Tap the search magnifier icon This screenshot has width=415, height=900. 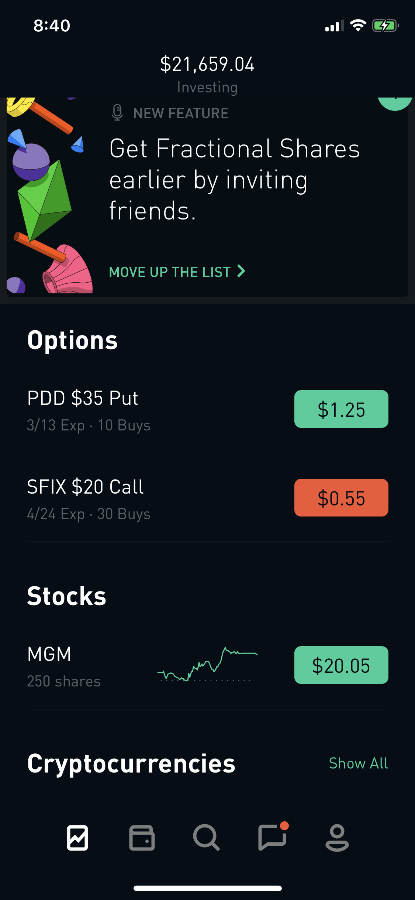click(x=206, y=838)
